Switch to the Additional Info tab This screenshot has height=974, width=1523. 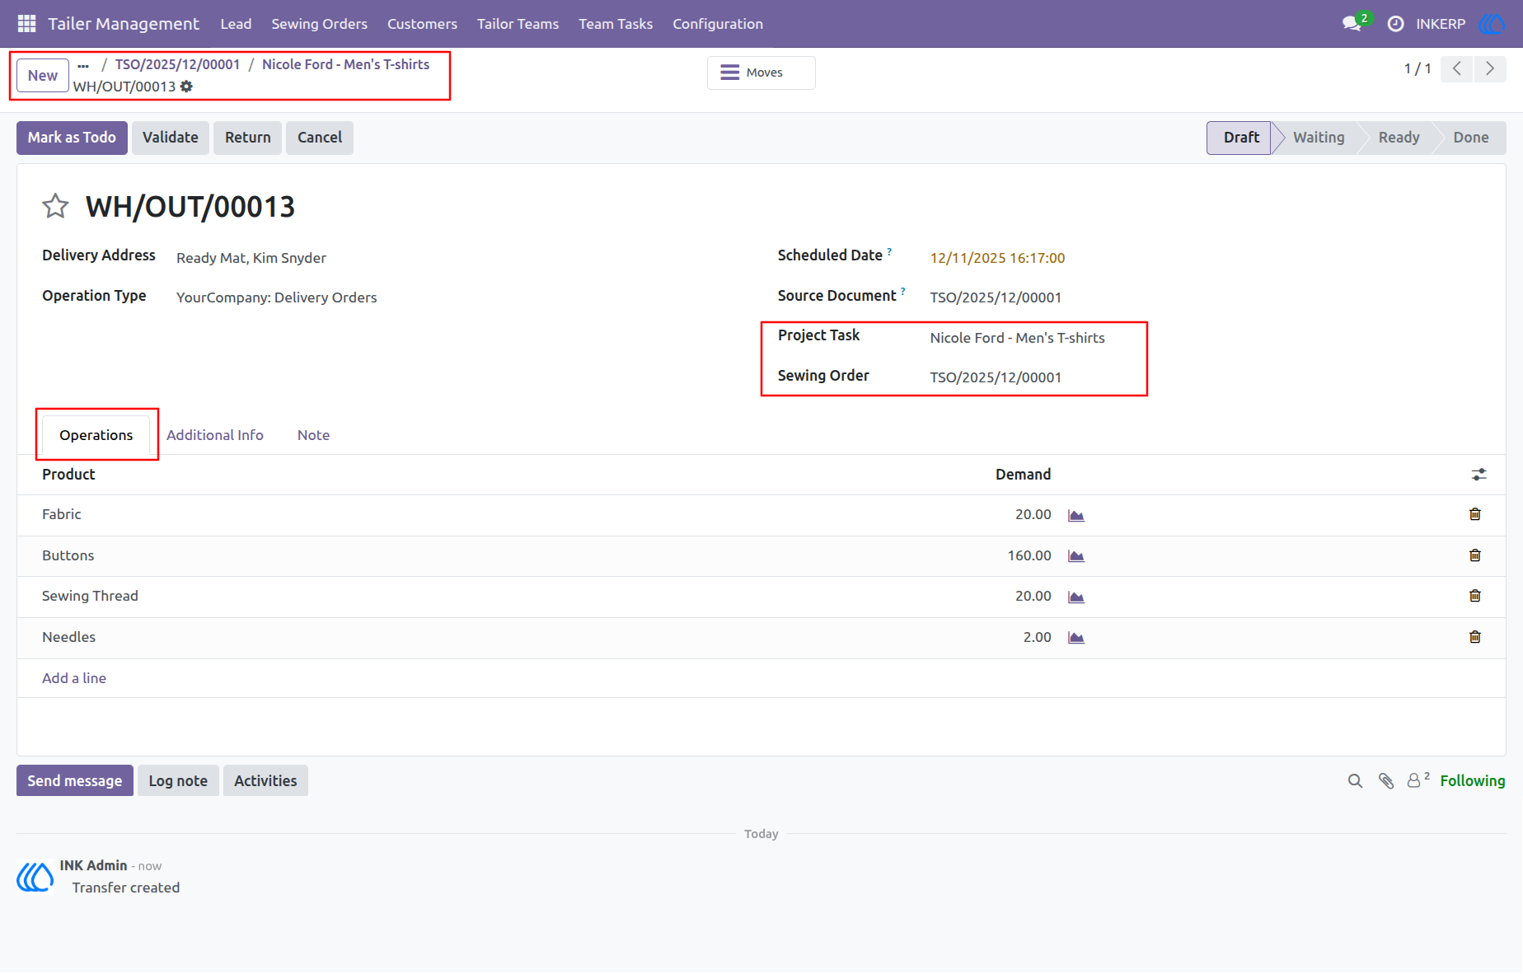(215, 435)
